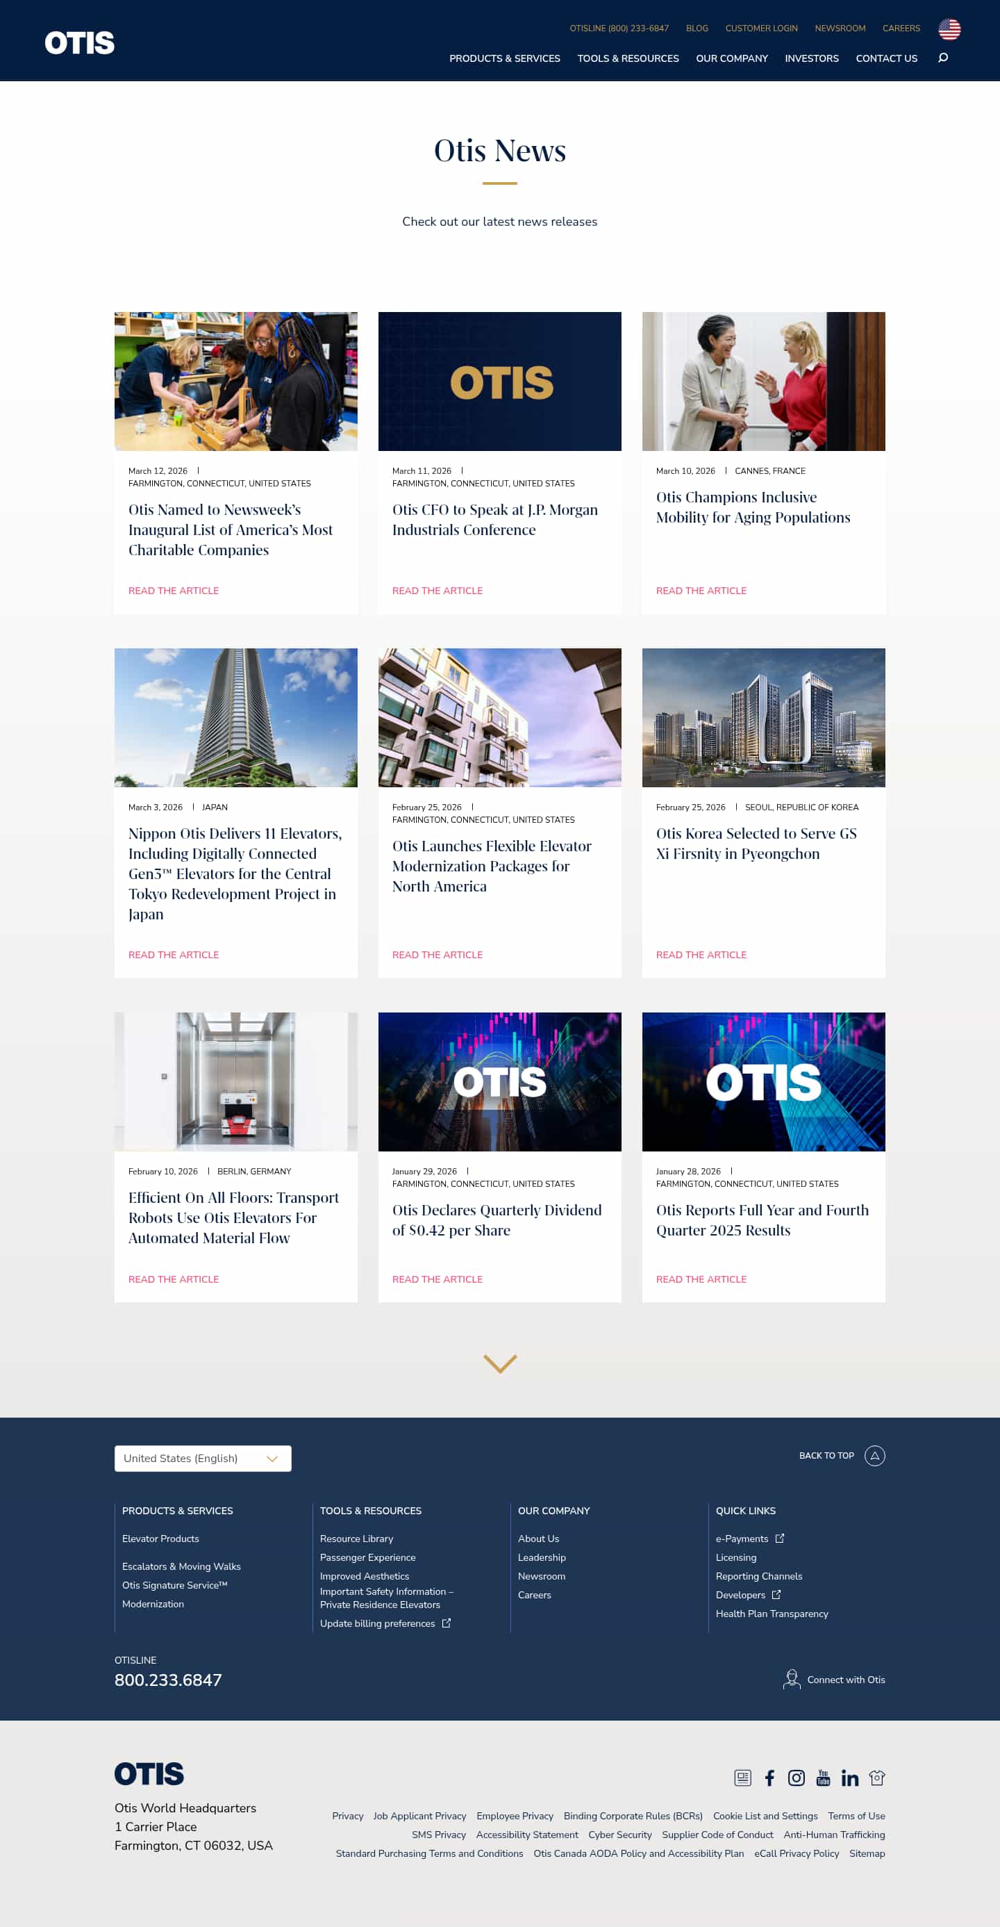Read the article on Otis Korea GS Xi

[x=701, y=956]
